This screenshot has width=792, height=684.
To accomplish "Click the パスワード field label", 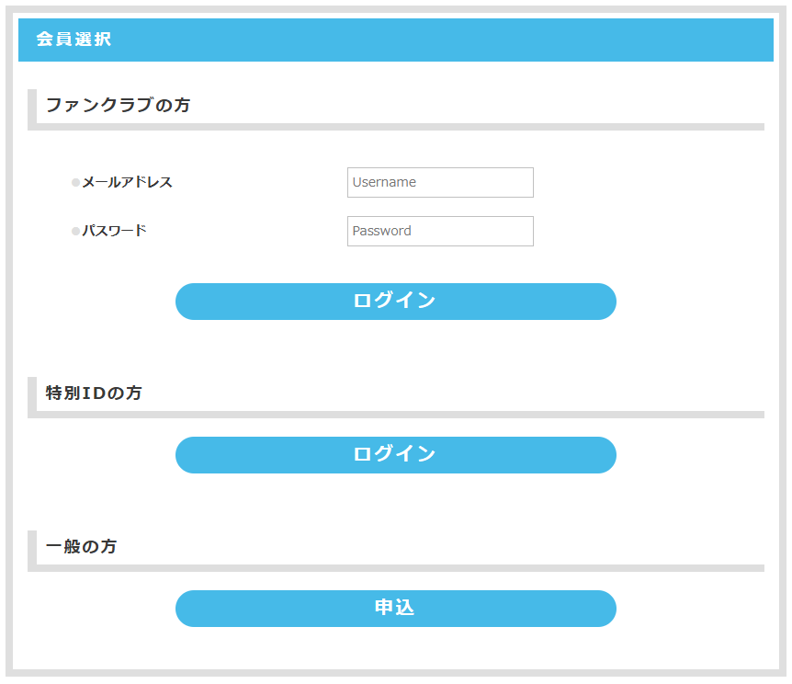I will [114, 231].
